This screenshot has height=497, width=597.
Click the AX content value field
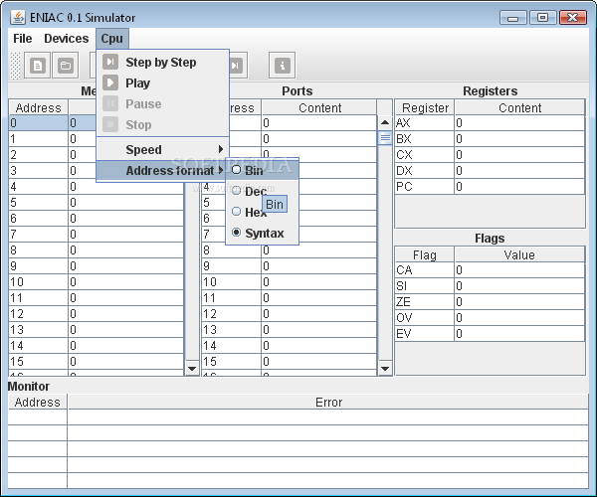point(519,123)
